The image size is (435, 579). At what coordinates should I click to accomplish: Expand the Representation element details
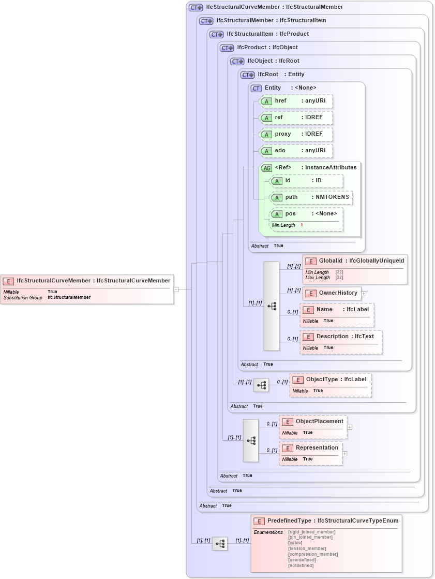tap(345, 453)
